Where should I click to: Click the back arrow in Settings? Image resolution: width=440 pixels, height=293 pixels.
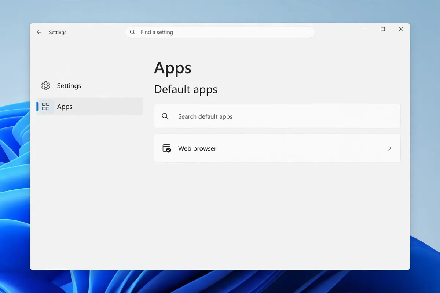click(39, 32)
